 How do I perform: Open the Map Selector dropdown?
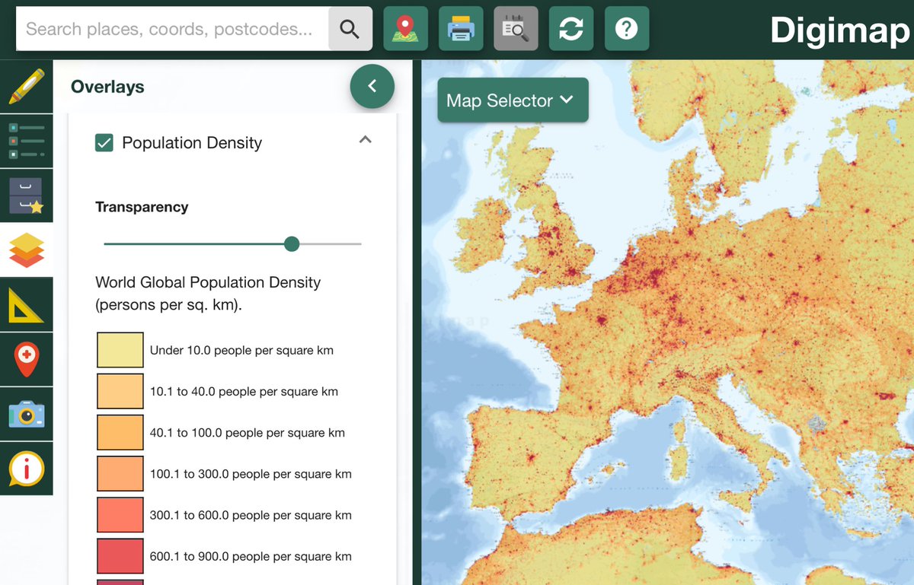[513, 100]
